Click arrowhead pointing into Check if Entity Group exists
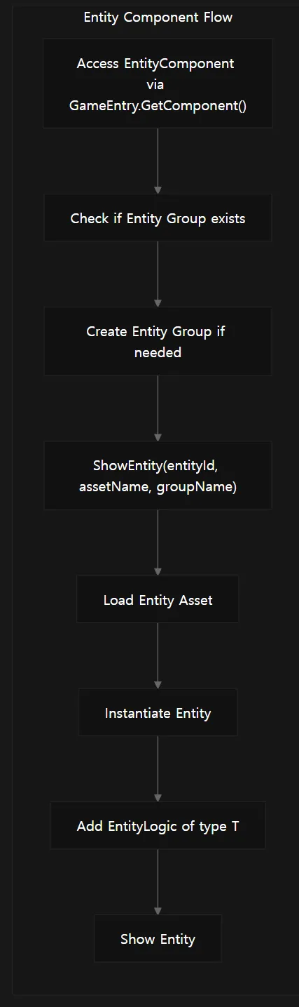 pyautogui.click(x=158, y=190)
